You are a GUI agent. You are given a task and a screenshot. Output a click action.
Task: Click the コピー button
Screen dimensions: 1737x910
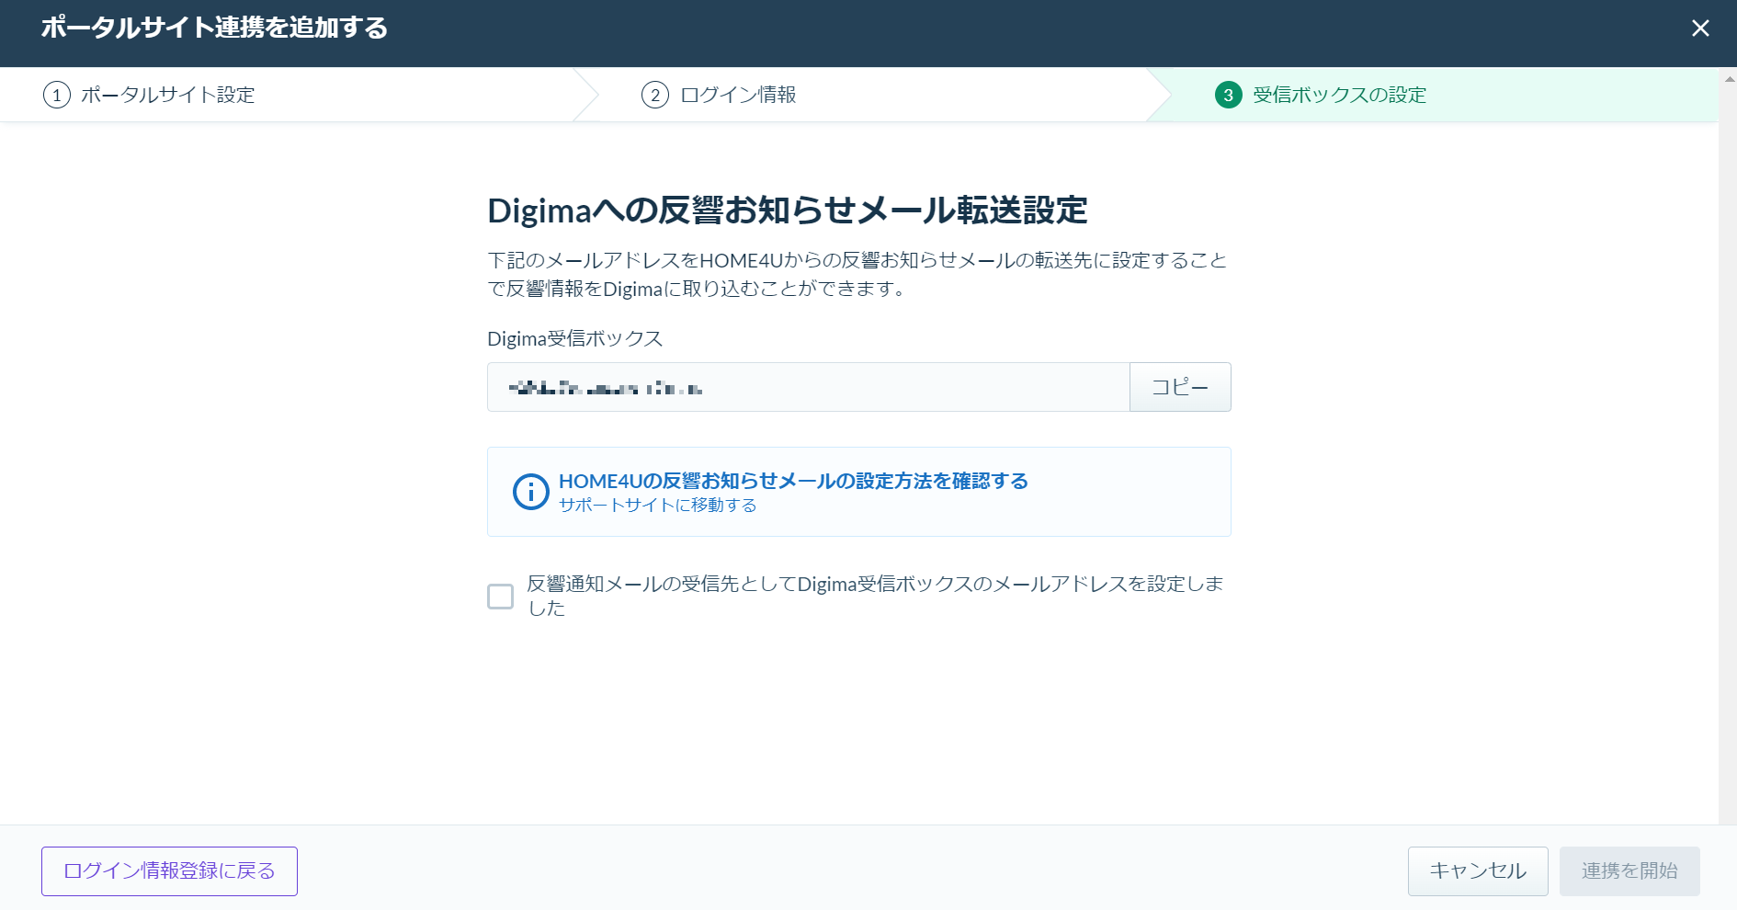pos(1180,387)
